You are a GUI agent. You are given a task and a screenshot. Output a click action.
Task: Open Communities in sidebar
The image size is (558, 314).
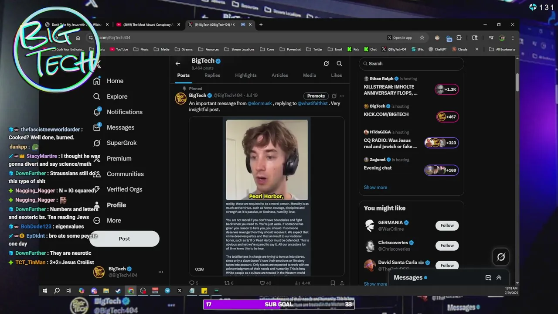tap(118, 174)
